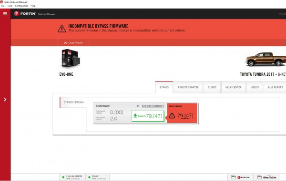This screenshot has width=286, height=181.
Task: Select the Videos tab
Action: [x=255, y=87]
